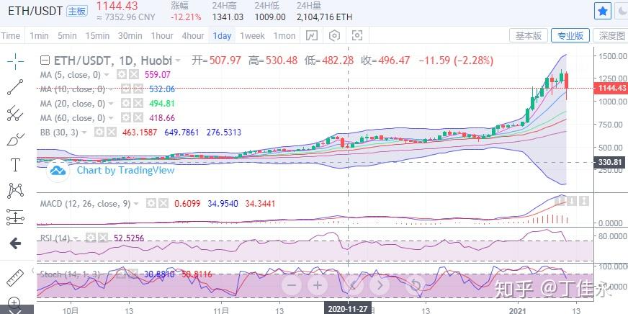Select the brush drawing tool

pos(15,139)
